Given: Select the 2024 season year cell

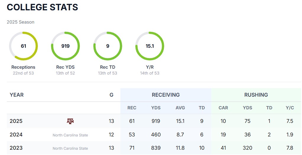Looking at the screenshot, I should [x=16, y=135].
